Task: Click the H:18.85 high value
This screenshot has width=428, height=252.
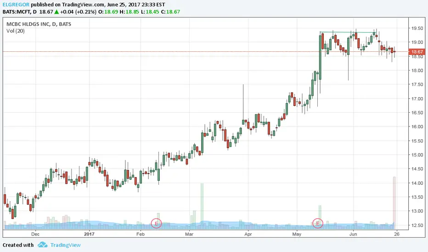Action: coord(129,12)
